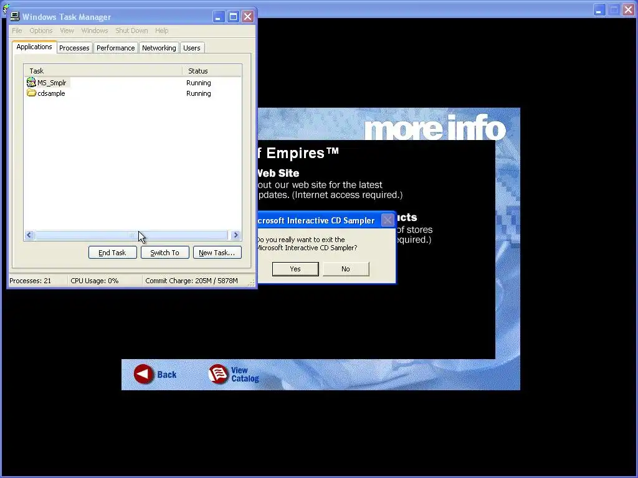Minimize the background CD Sampler main window
Viewport: 638px width, 478px height.
pos(599,10)
